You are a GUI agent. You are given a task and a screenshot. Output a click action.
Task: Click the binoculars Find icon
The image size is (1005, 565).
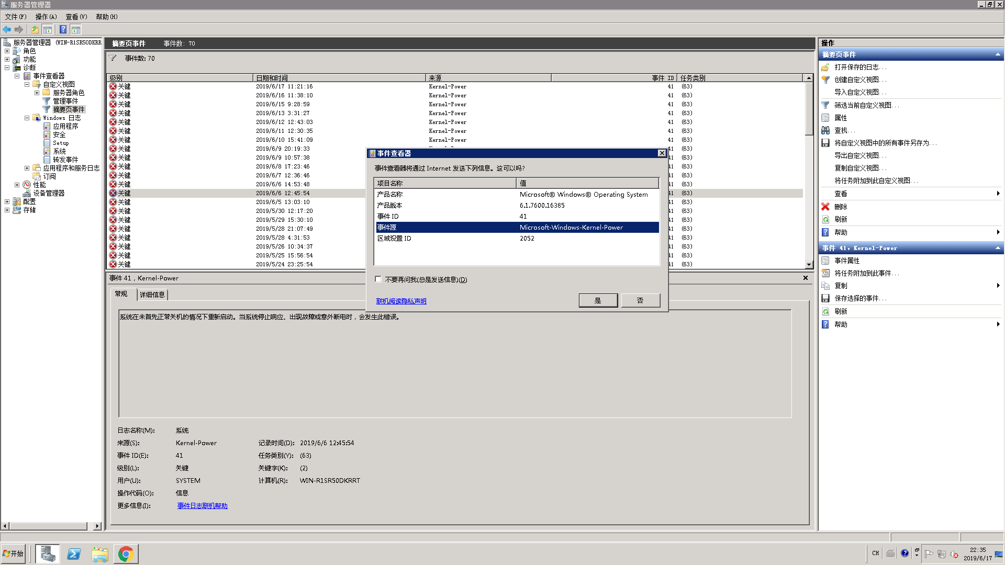pyautogui.click(x=825, y=130)
